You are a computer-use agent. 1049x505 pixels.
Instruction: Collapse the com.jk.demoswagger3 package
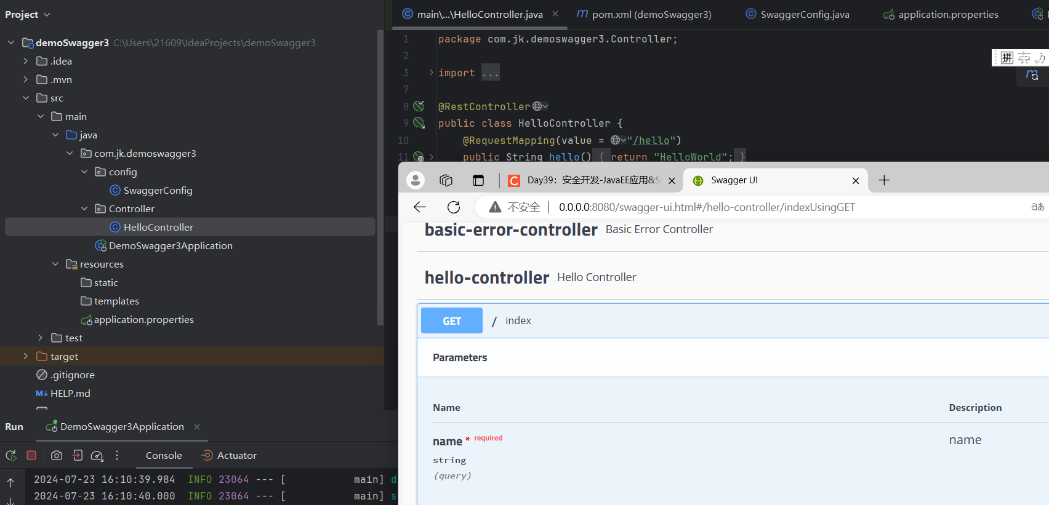(x=70, y=153)
